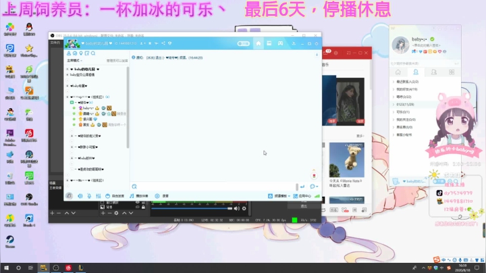Open the home tab icon in YY header
The width and height of the screenshot is (486, 273).
pos(258,43)
